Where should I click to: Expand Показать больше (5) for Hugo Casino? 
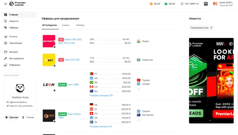pyautogui.click(x=101, y=126)
